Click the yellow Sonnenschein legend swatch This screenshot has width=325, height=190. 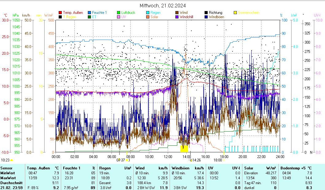[x=235, y=13]
